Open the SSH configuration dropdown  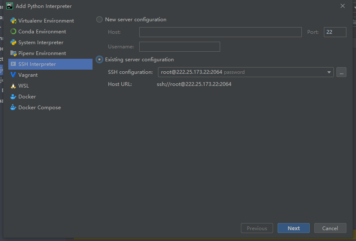click(246, 72)
